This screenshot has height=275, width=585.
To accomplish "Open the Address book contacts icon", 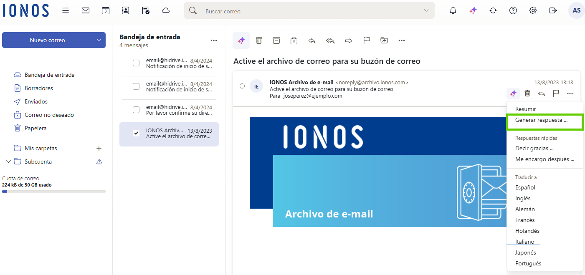I will 126,10.
